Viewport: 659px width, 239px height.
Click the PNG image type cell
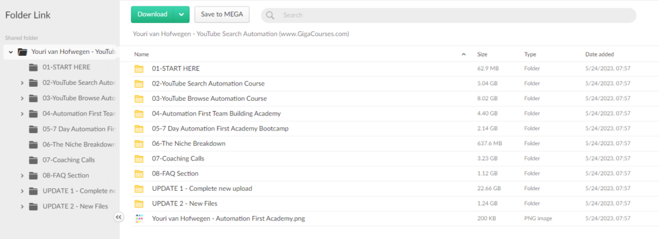[539, 218]
